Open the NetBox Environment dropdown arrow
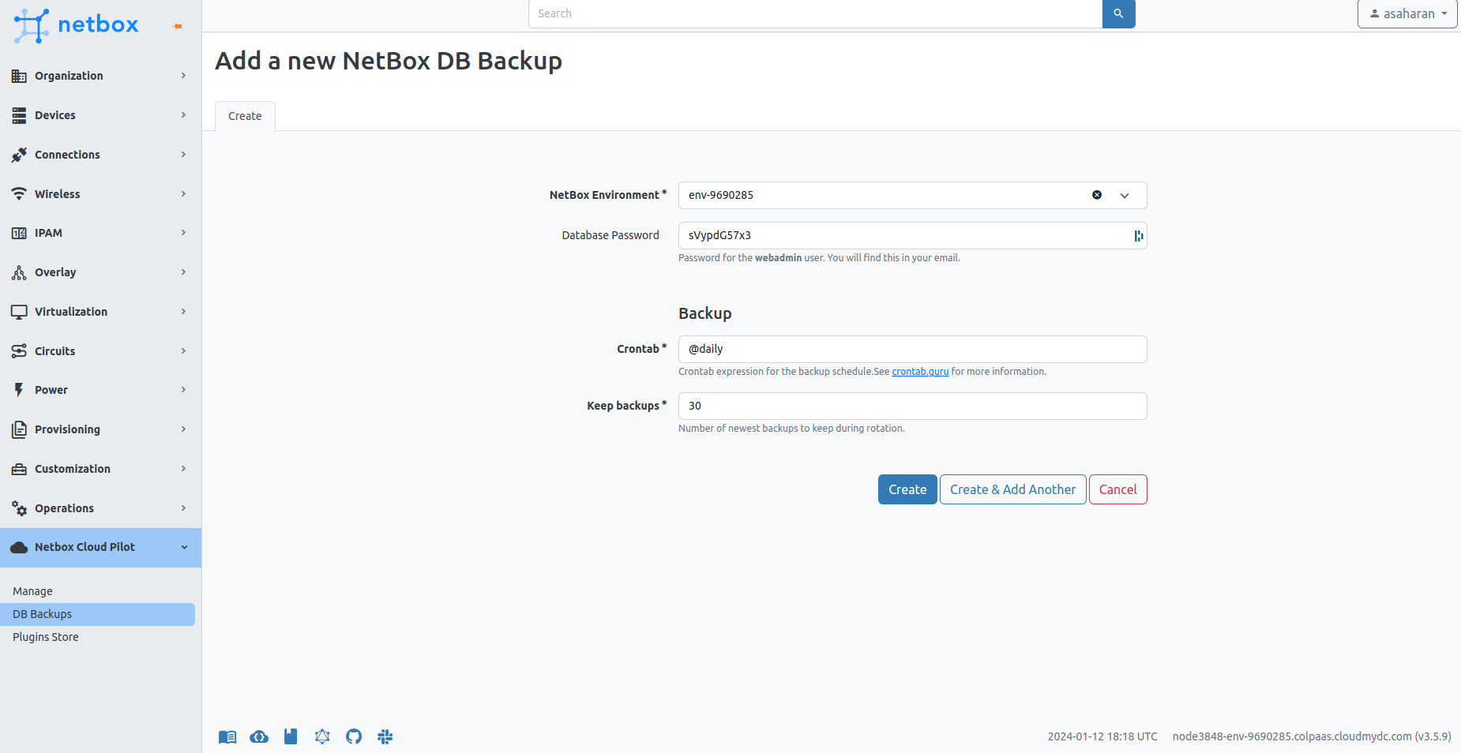 tap(1125, 195)
